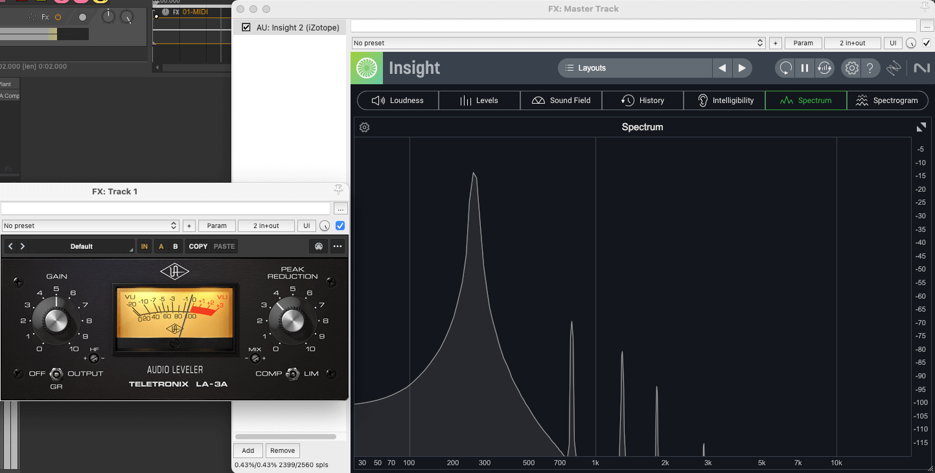Click the Remove button in FX list
The image size is (935, 473).
pyautogui.click(x=283, y=450)
